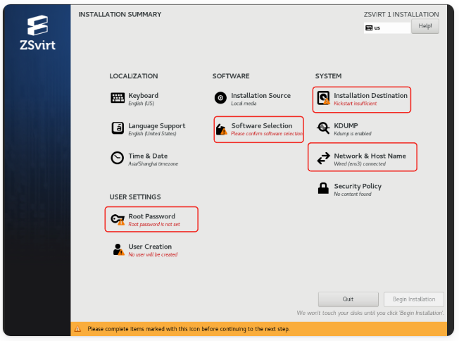Screen dimensions: 459x341
Task: Open Network & Host Name arrows icon
Action: coord(323,159)
